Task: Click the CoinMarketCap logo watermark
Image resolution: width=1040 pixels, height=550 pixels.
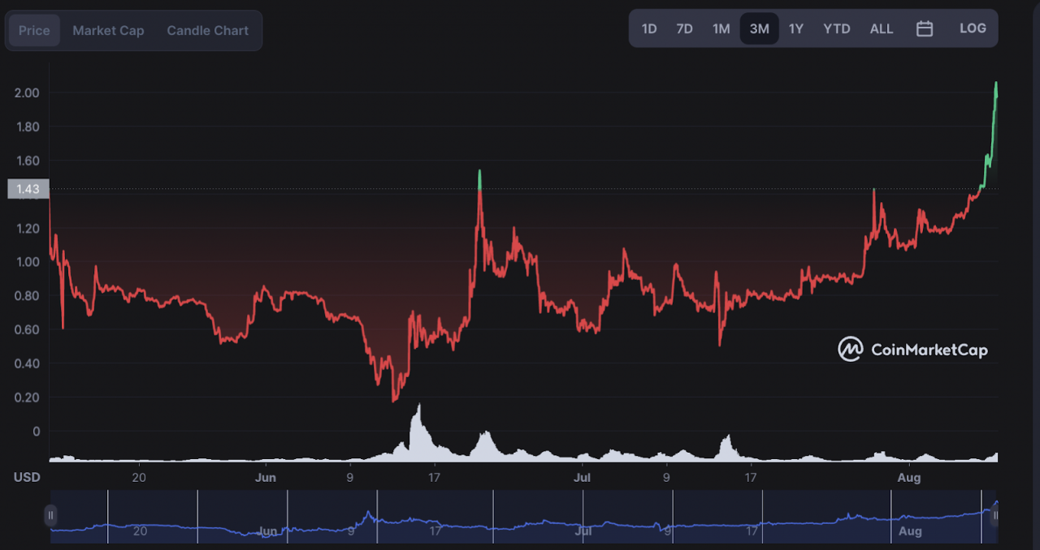Action: pos(913,350)
